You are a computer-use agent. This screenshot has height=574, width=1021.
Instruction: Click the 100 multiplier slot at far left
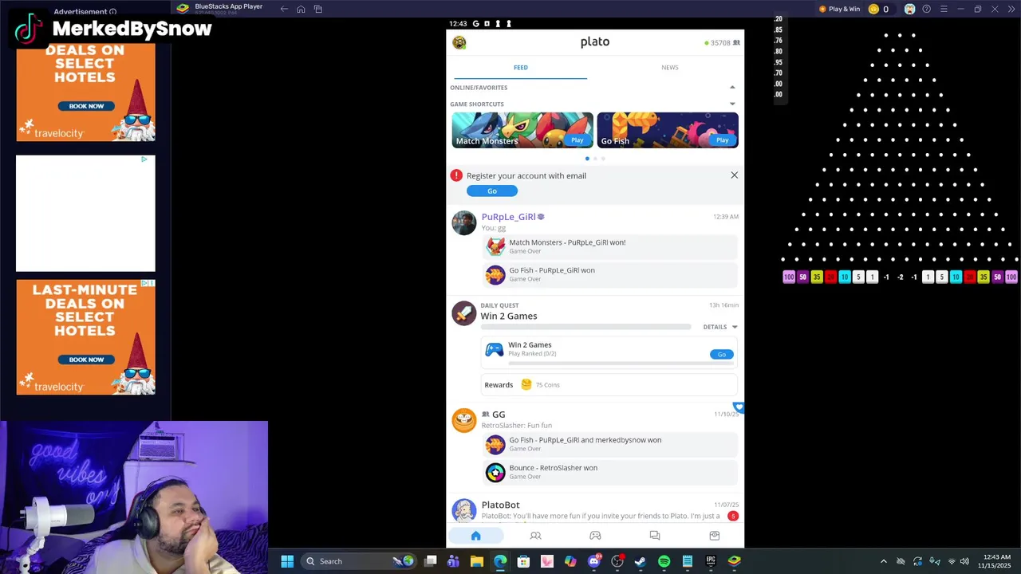coord(789,277)
